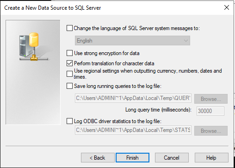Open Help for this dialog
This screenshot has height=168, width=235.
tap(211, 158)
